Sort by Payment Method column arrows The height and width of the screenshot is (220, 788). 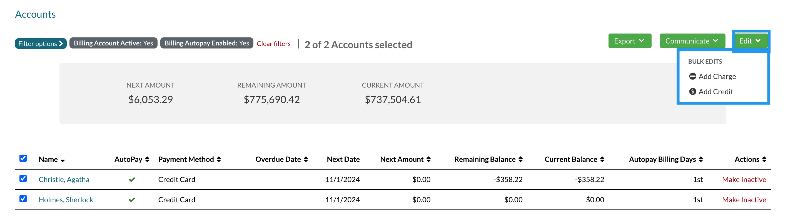tap(219, 159)
